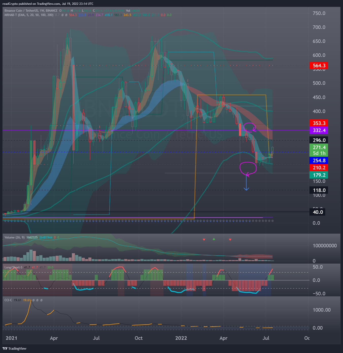Click the 0.00 value on CCI axis
Image resolution: width=343 pixels, height=353 pixels.
click(x=318, y=328)
